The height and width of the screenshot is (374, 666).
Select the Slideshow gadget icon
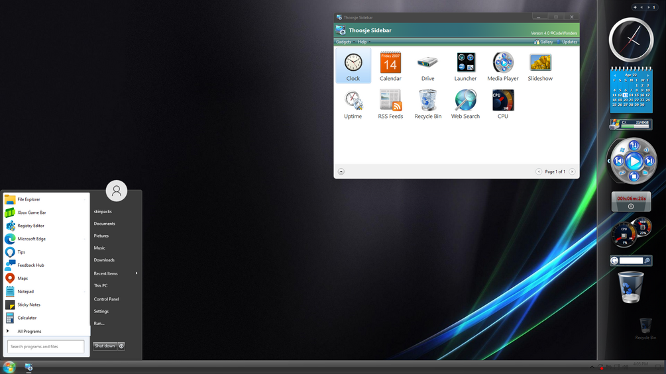click(x=540, y=66)
